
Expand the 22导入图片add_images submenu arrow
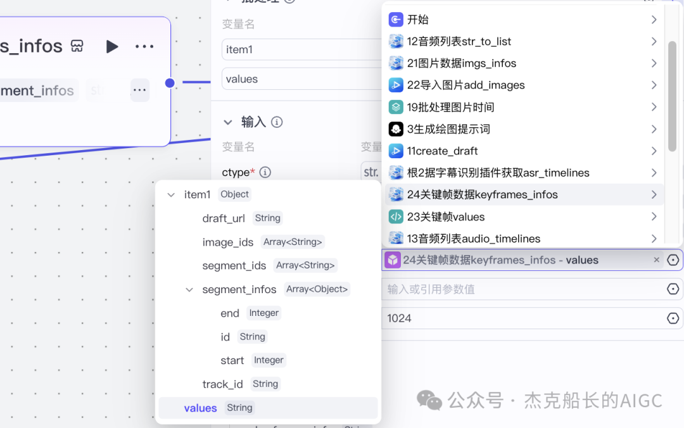coord(654,85)
